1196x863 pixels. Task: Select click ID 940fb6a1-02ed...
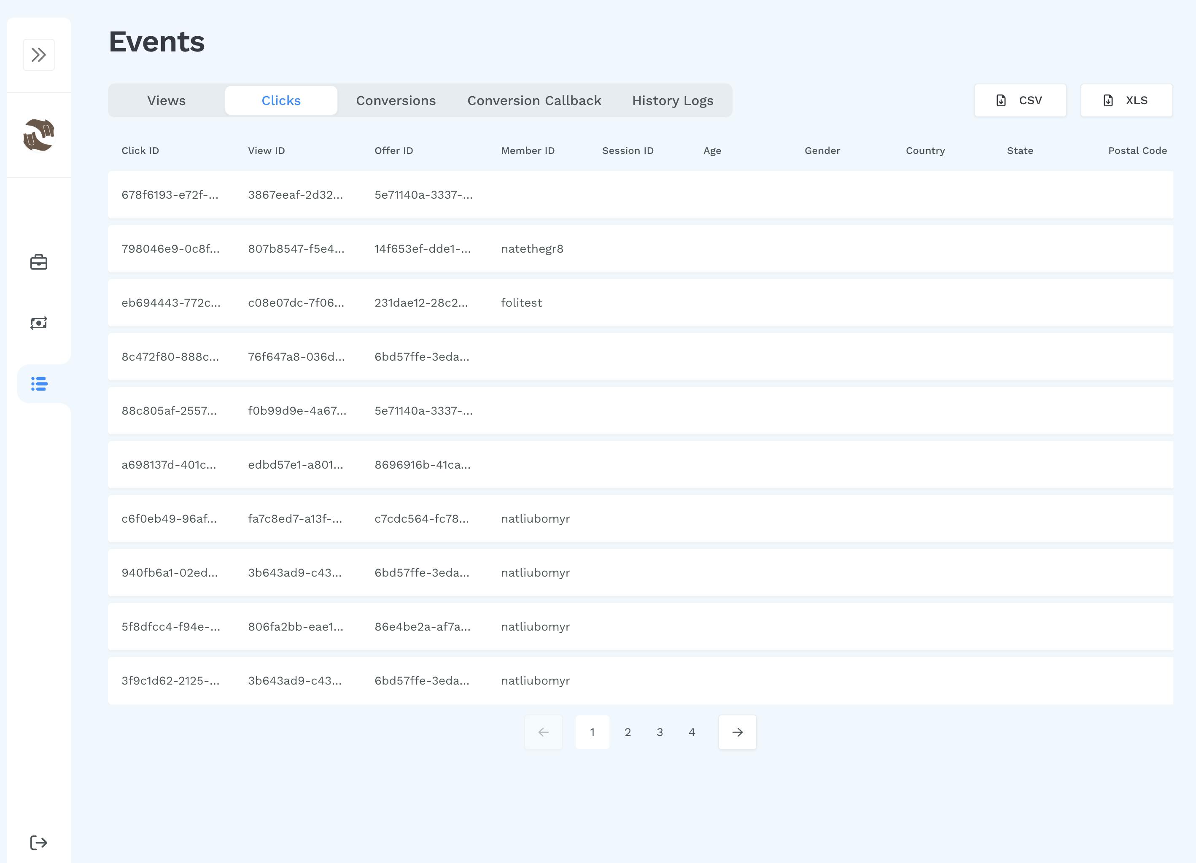[x=169, y=572]
